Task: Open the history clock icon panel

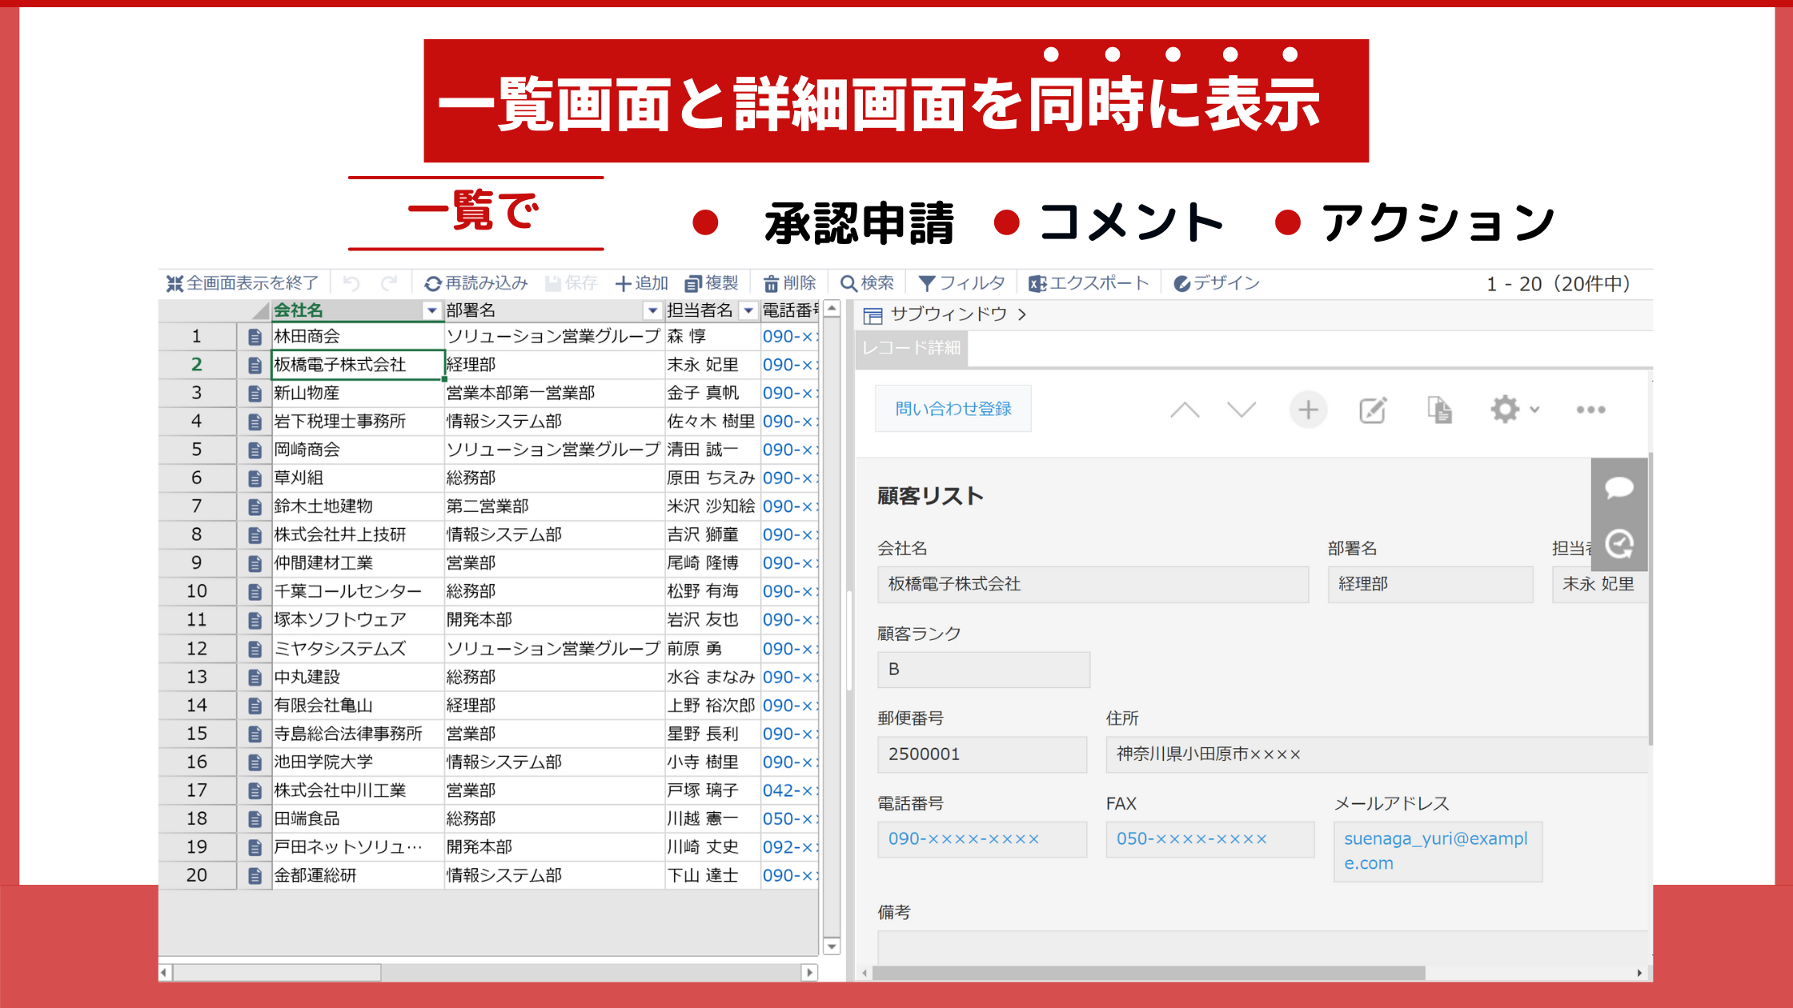Action: 1619,544
